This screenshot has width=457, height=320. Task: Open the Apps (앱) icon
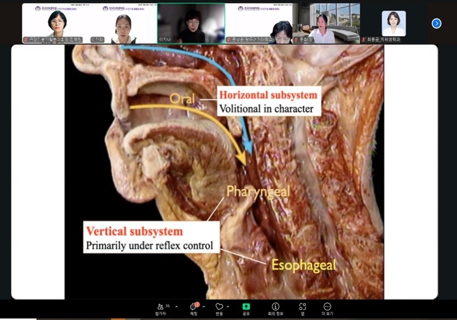(x=302, y=307)
